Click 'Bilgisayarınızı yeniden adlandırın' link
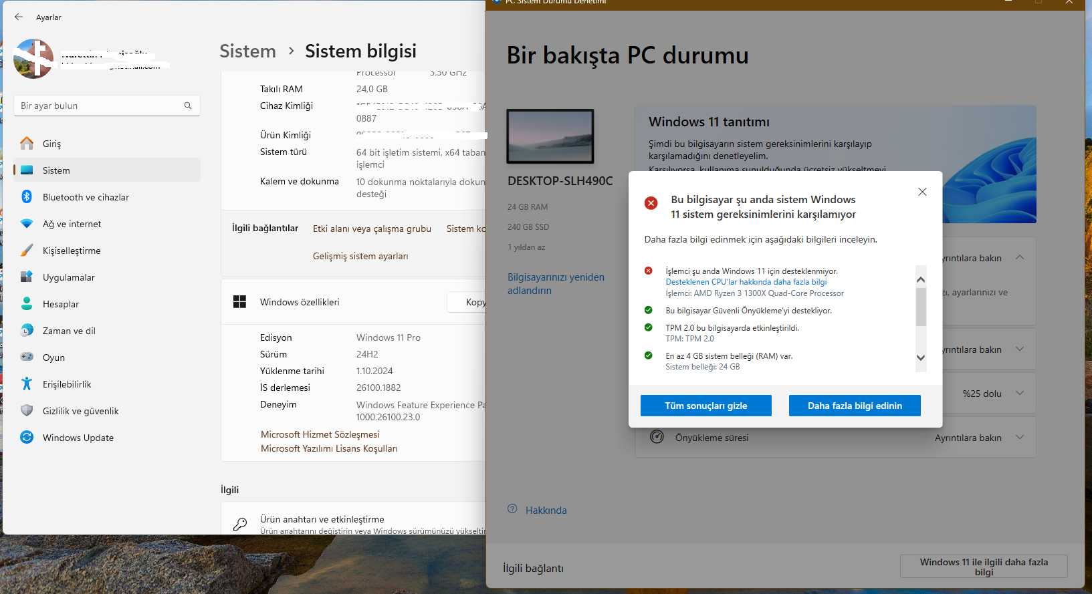The width and height of the screenshot is (1092, 594). pos(556,284)
